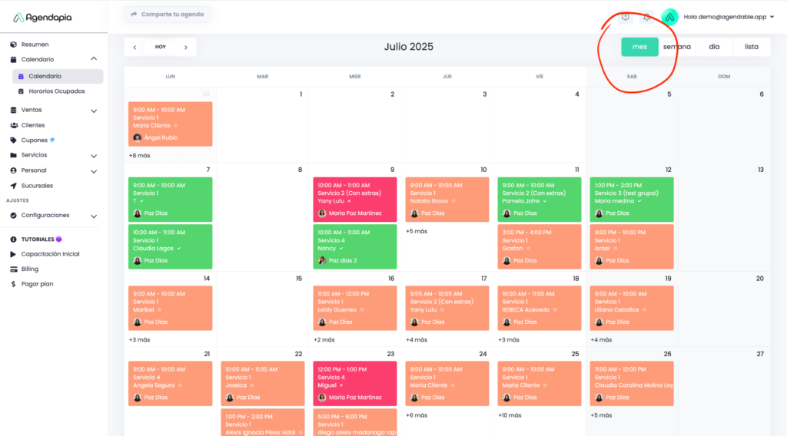Open Cupones in the sidebar
This screenshot has width=787, height=436.
coord(35,140)
